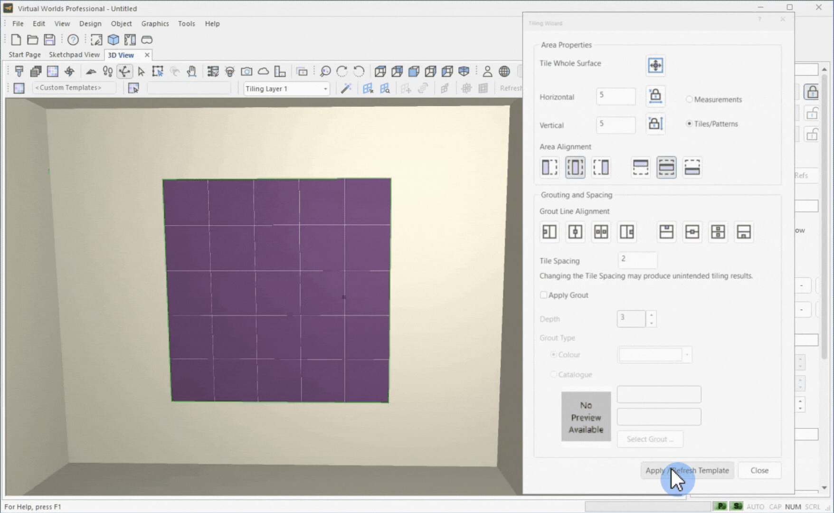Image resolution: width=834 pixels, height=513 pixels.
Task: Open the Design menu
Action: (90, 23)
